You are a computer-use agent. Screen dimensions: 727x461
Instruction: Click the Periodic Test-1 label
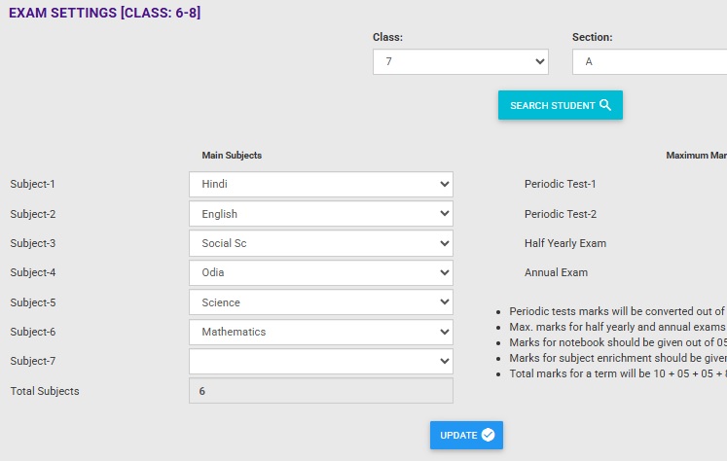point(560,184)
